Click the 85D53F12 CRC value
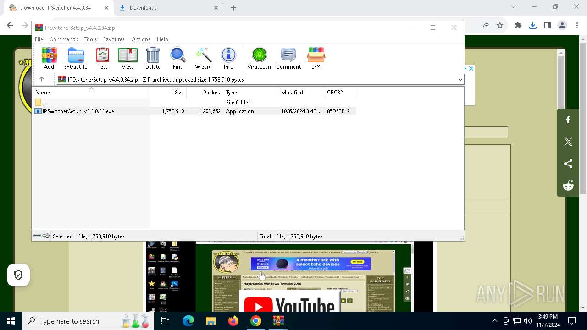Viewport: 587px width, 330px height. click(x=338, y=111)
